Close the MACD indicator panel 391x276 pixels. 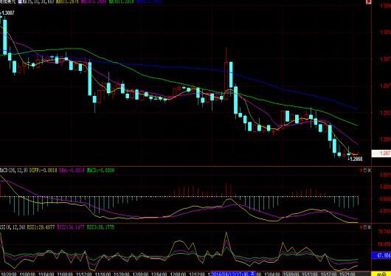point(370,170)
